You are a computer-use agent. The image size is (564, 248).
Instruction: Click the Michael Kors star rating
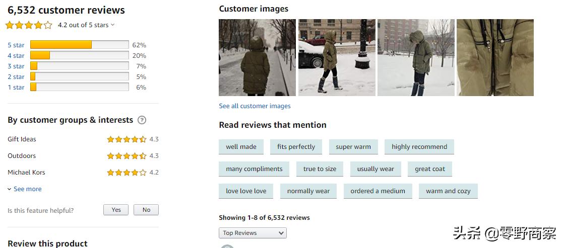click(127, 173)
